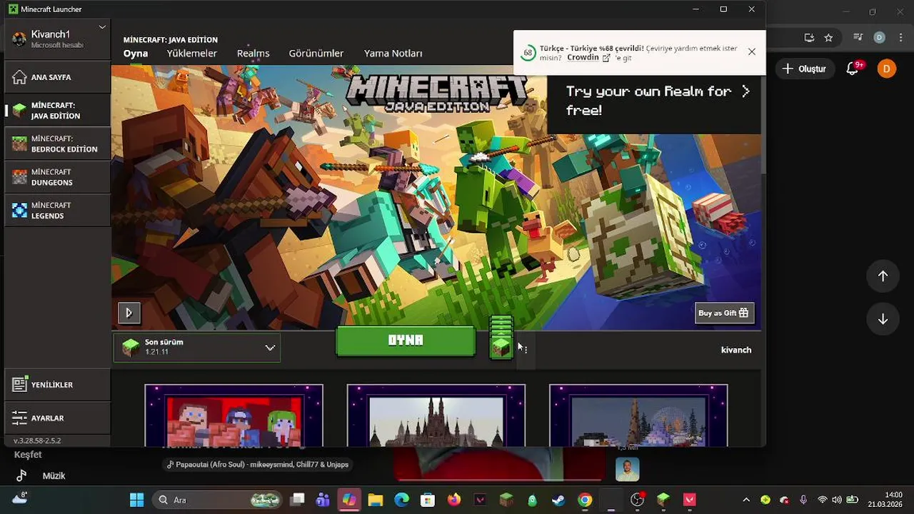This screenshot has width=914, height=514.
Task: Open Keşfet in the background window
Action: (x=28, y=455)
